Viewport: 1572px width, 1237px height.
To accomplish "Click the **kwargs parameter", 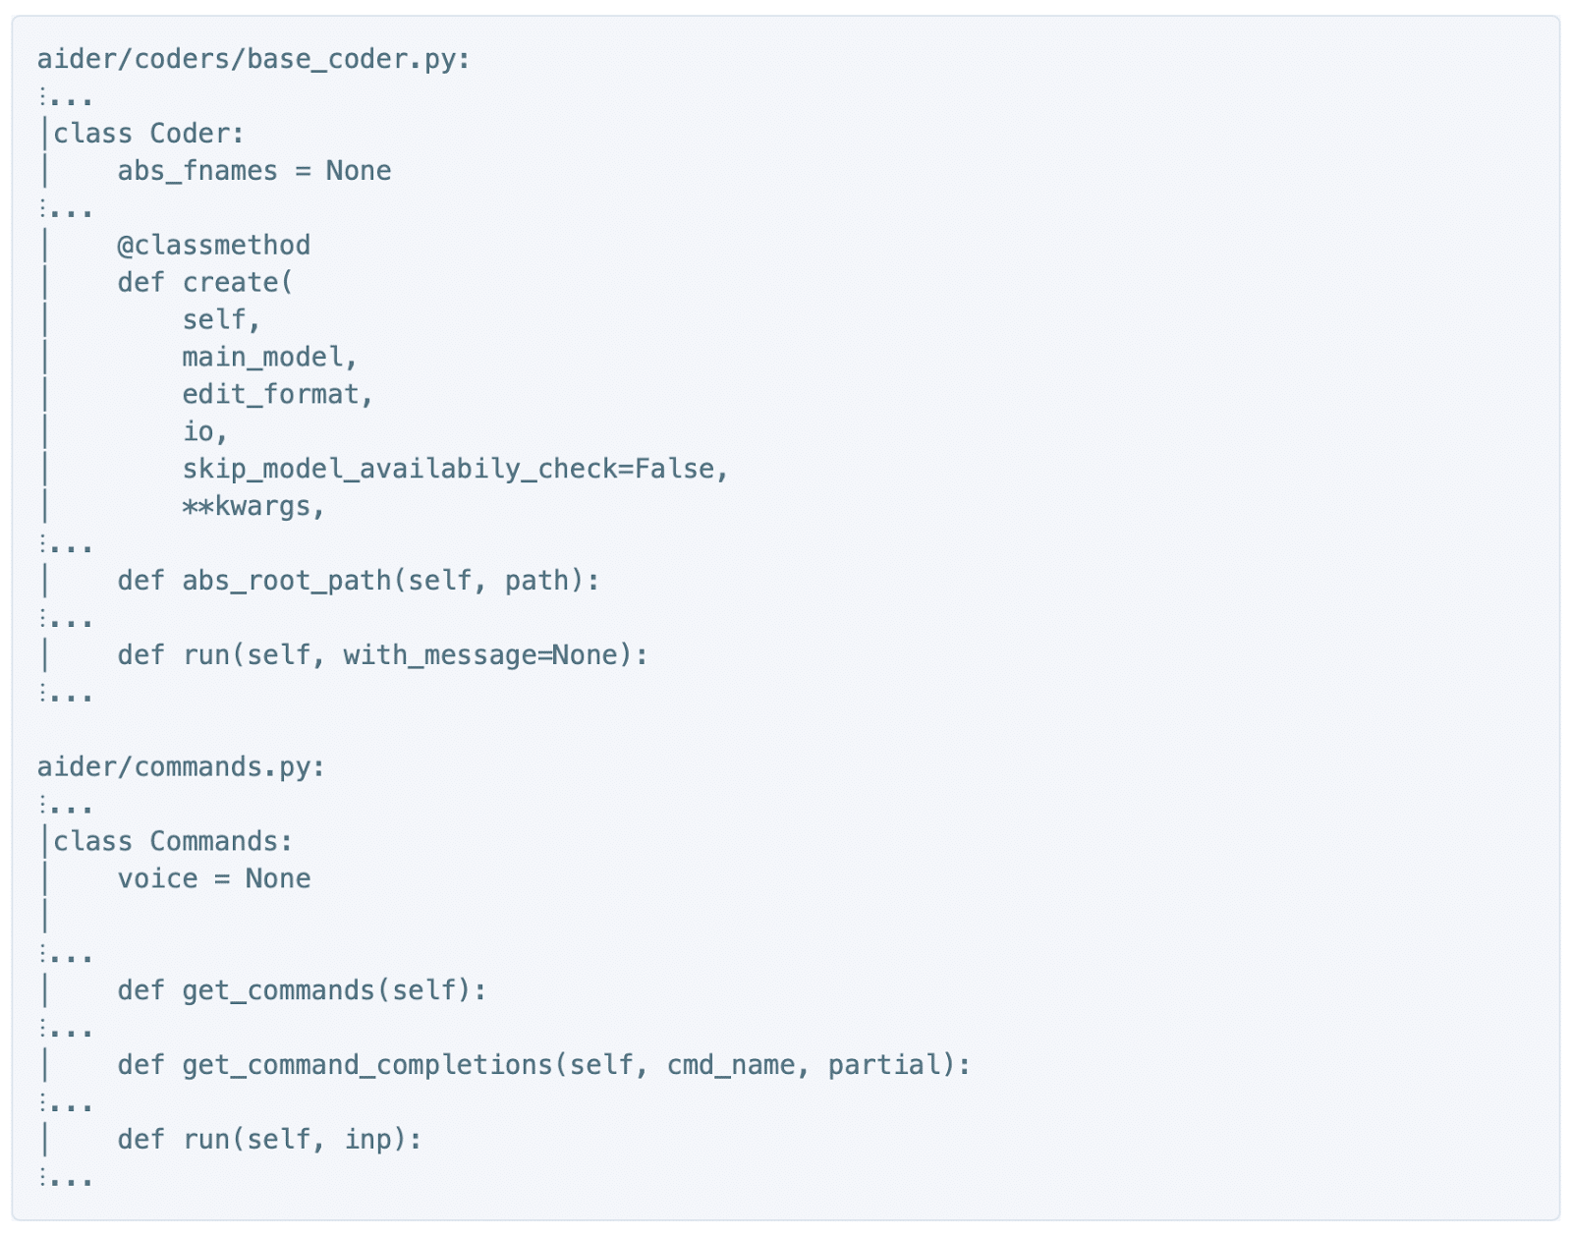I will click(x=253, y=507).
